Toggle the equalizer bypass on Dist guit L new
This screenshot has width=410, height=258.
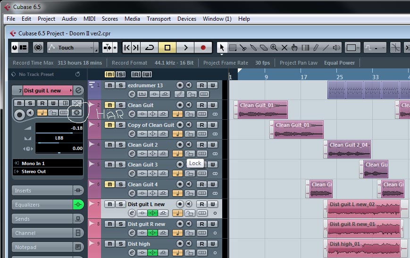click(153, 213)
